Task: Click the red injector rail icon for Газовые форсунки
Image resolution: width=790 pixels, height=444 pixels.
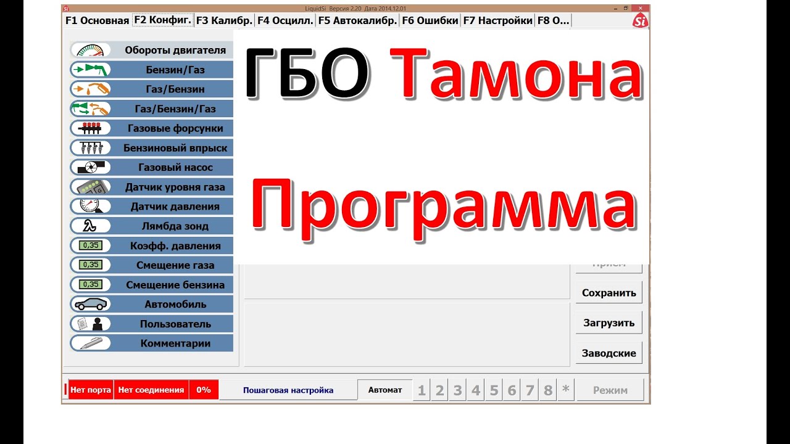Action: pos(90,128)
